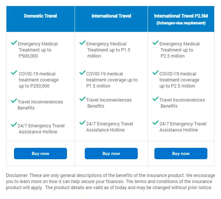Click the Schengen-visa requirement subtitle

click(x=181, y=23)
